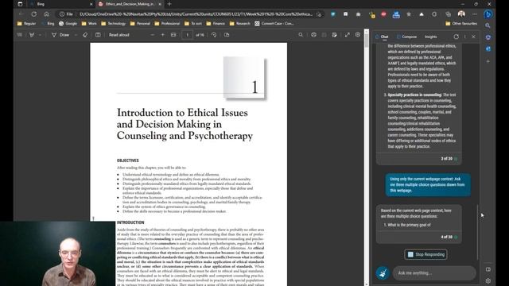Open browser Settings and more menu
Viewport: 509px width, 286px height.
(x=475, y=14)
